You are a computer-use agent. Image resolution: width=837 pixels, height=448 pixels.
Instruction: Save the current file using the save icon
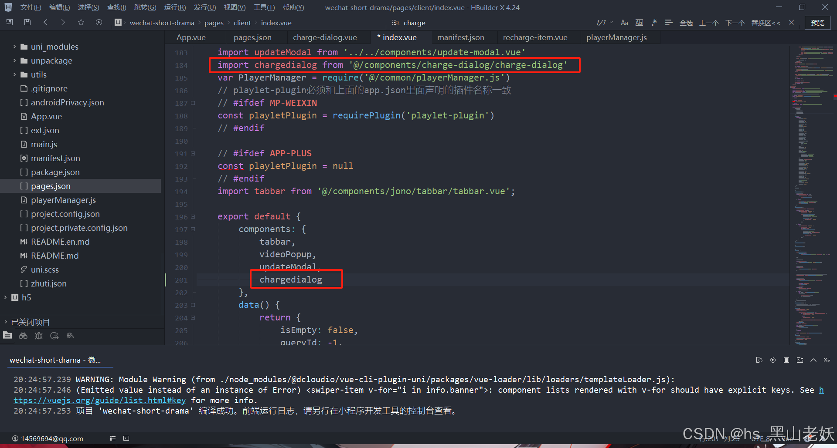27,22
